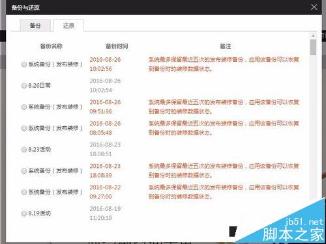Pick the 8.19活动 backup radio button
Image resolution: width=326 pixels, height=244 pixels.
click(x=24, y=213)
